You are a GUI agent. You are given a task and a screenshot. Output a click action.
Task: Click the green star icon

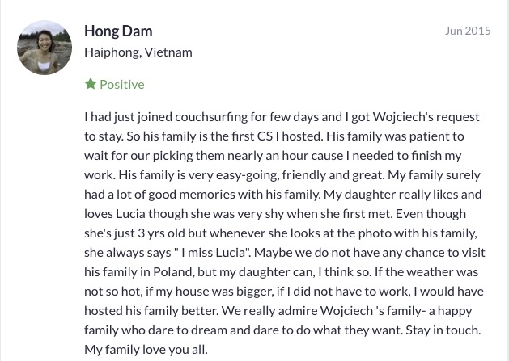91,84
